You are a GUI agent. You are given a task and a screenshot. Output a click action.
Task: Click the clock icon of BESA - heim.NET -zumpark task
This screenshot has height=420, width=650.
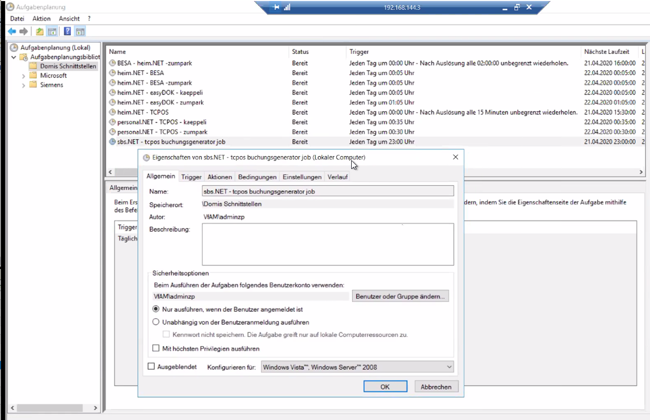coord(112,63)
